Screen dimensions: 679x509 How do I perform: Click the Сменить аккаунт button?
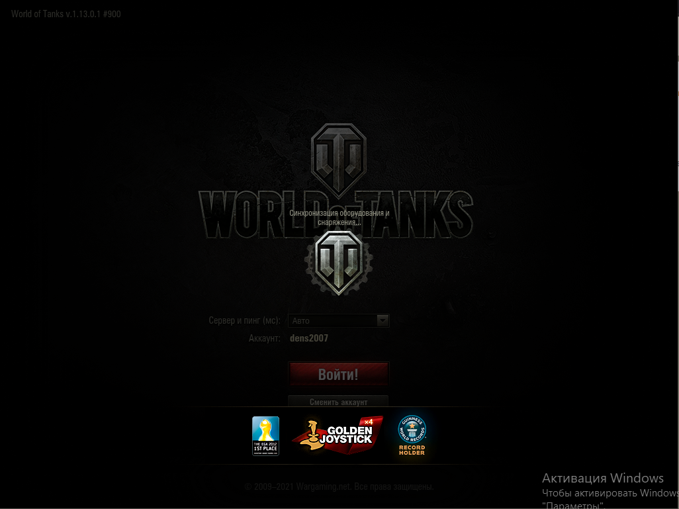338,402
